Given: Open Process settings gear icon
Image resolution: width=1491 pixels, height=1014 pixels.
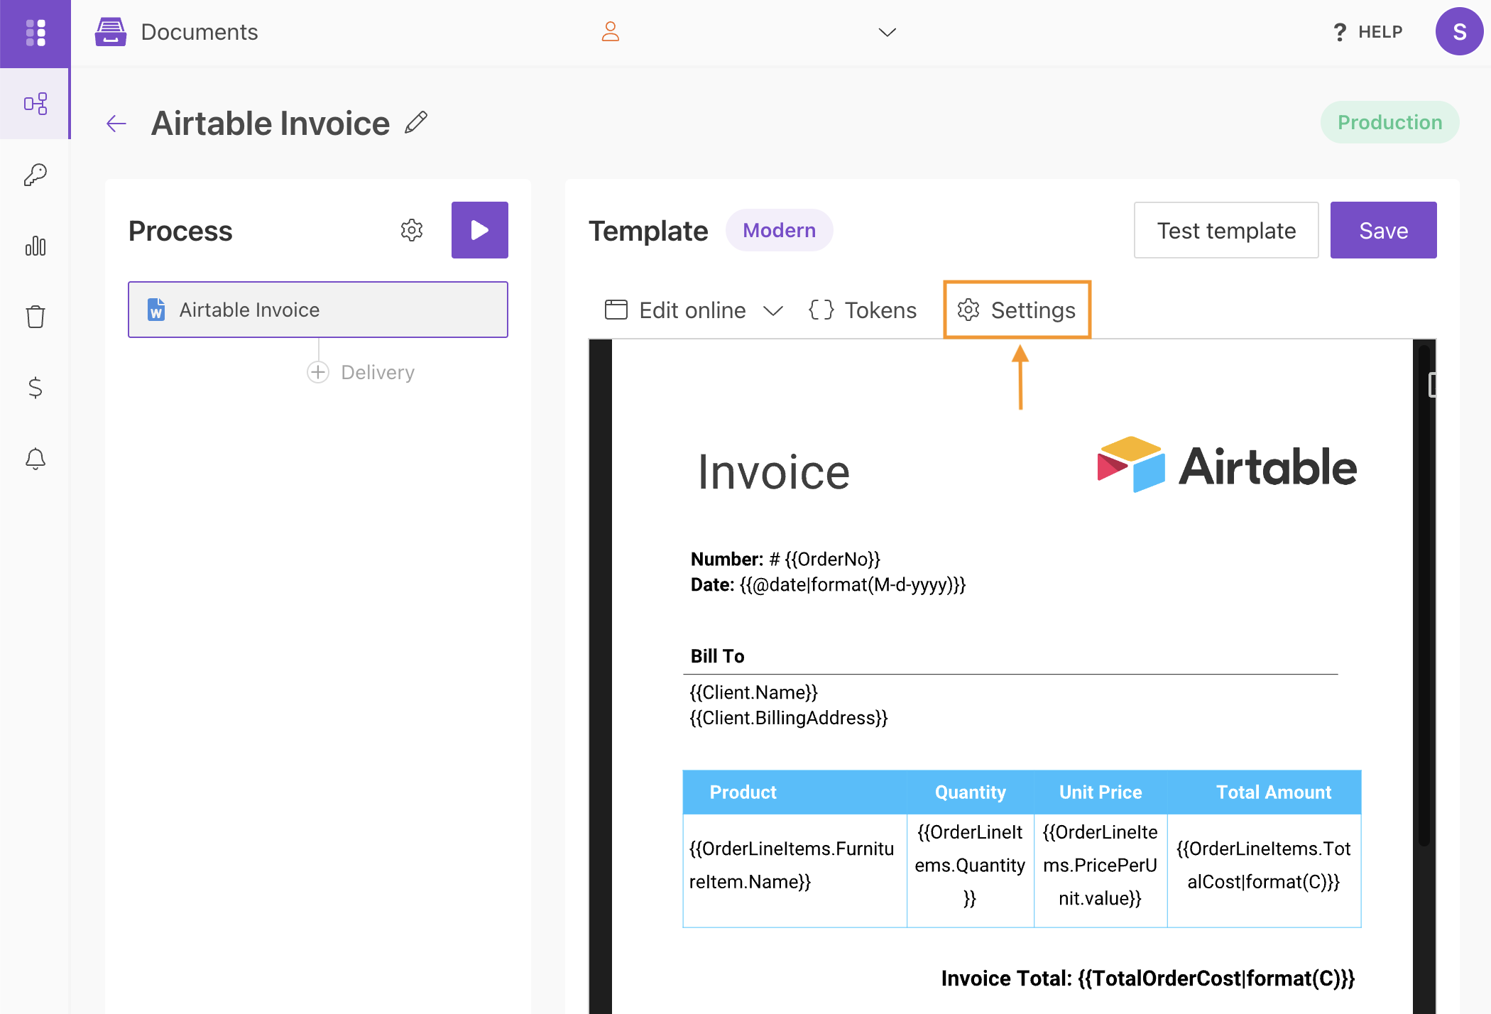Looking at the screenshot, I should pos(411,230).
